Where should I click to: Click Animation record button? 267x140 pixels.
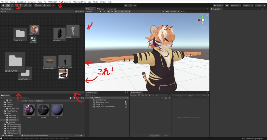click(139, 95)
